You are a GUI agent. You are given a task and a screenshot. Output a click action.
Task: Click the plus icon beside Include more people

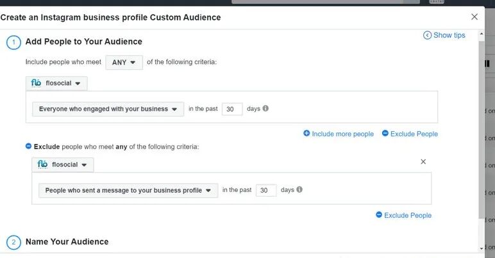306,134
